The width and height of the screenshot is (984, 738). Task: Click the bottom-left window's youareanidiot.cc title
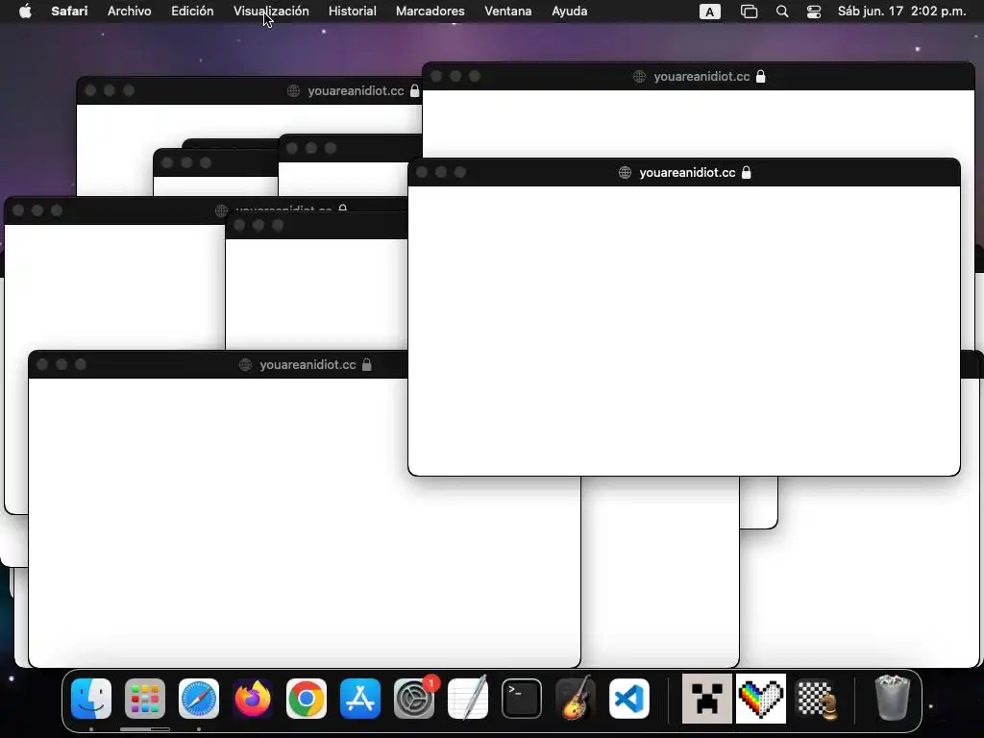[307, 364]
